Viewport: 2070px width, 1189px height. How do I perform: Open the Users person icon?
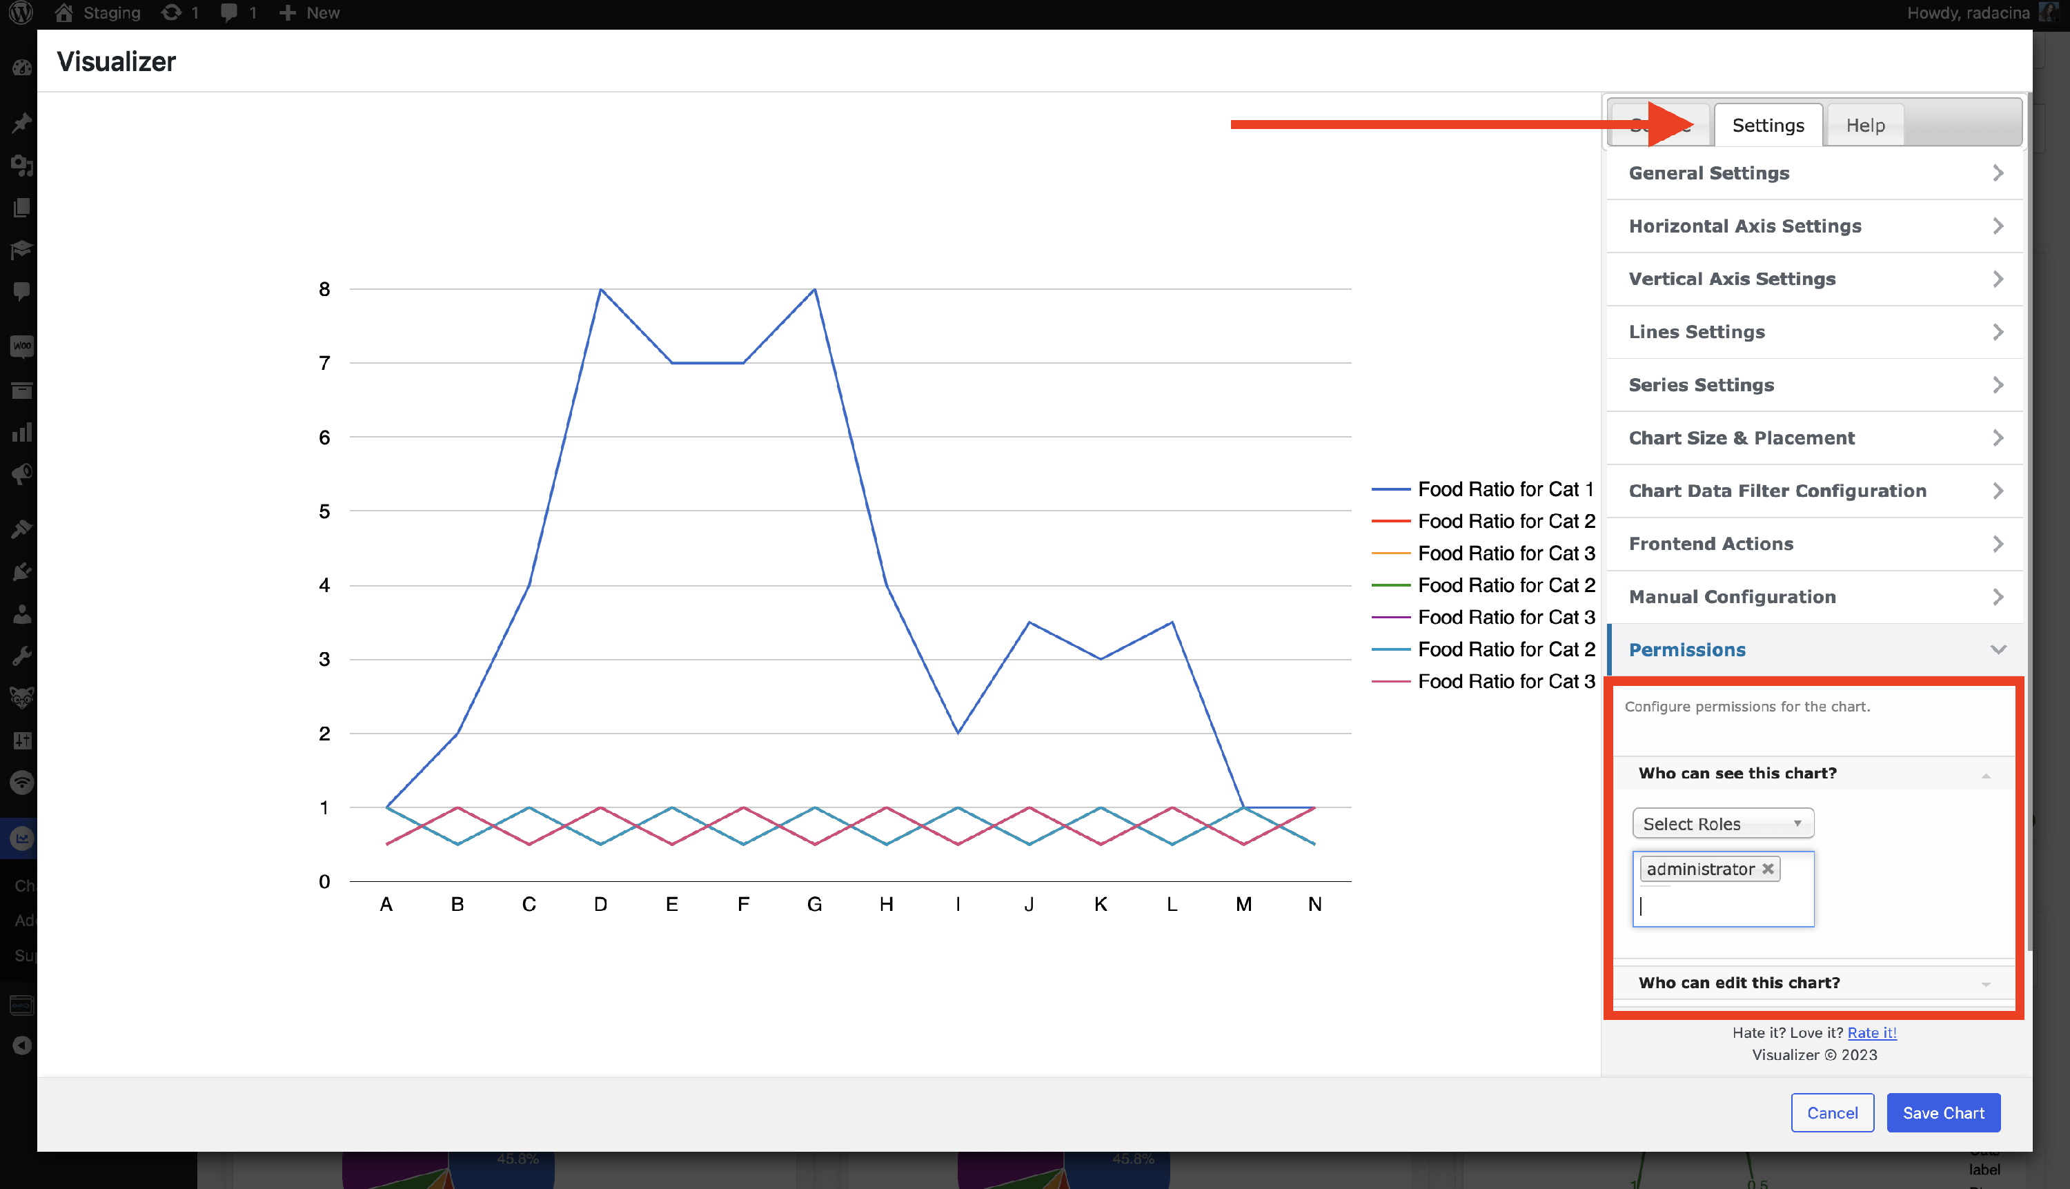pos(22,614)
